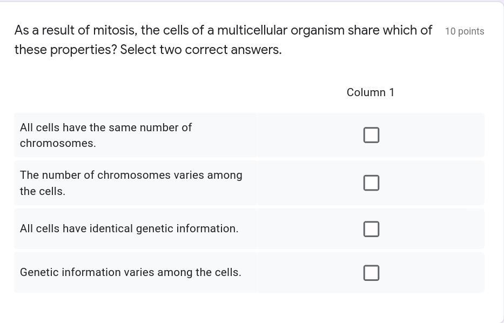Click the "All cells have the same number of" text

coord(106,127)
